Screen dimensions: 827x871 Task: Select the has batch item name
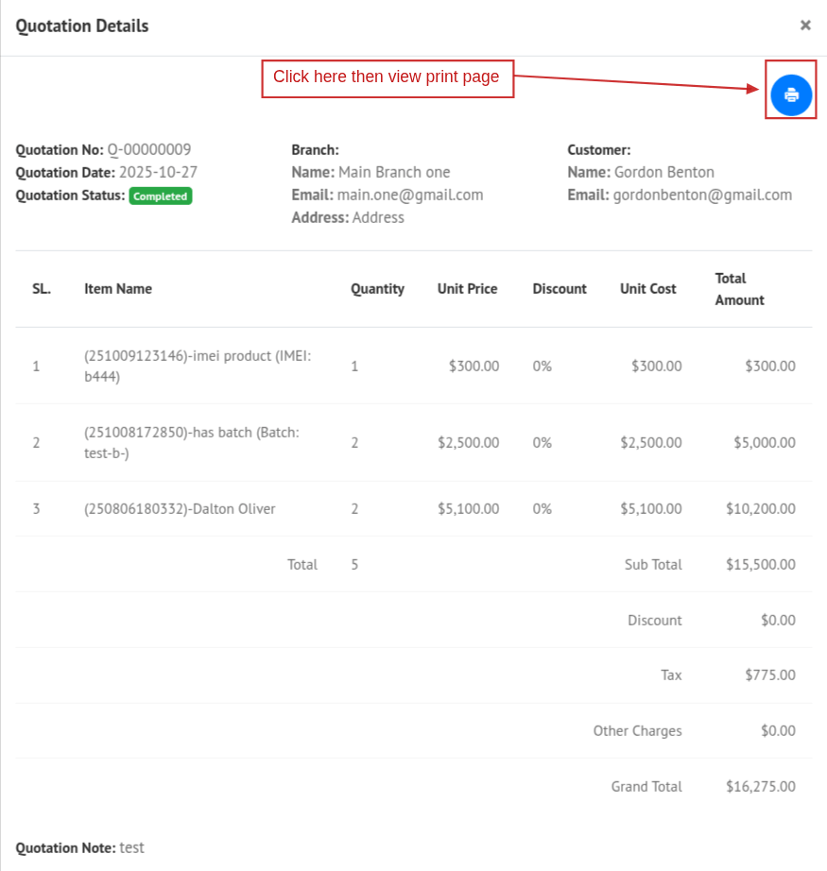pyautogui.click(x=191, y=442)
